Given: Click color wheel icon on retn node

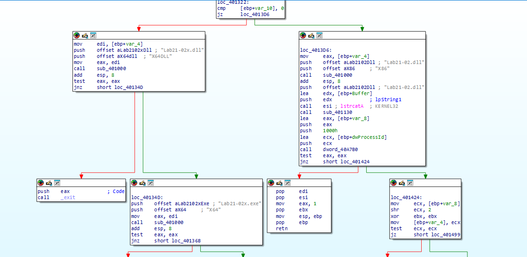Looking at the screenshot, I should (271, 183).
